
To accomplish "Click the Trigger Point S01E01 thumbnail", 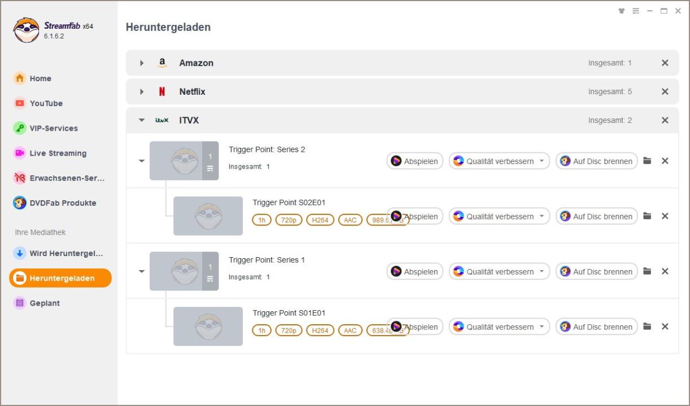I will 208,326.
